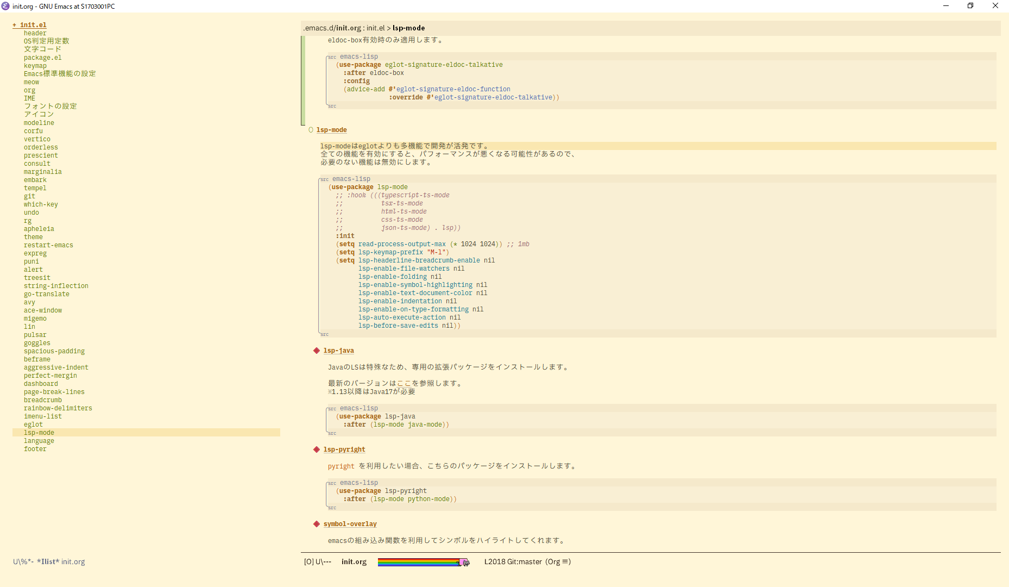Click the Emacs icon in the title bar
The image size is (1009, 587).
(x=5, y=6)
